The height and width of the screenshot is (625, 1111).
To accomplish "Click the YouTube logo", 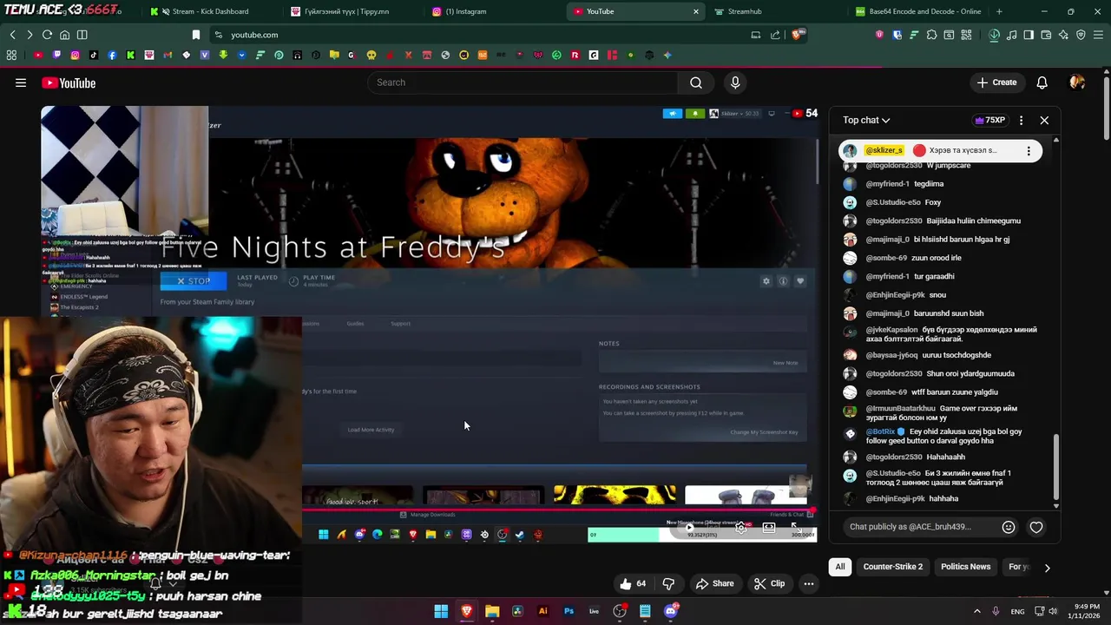I will coord(69,82).
